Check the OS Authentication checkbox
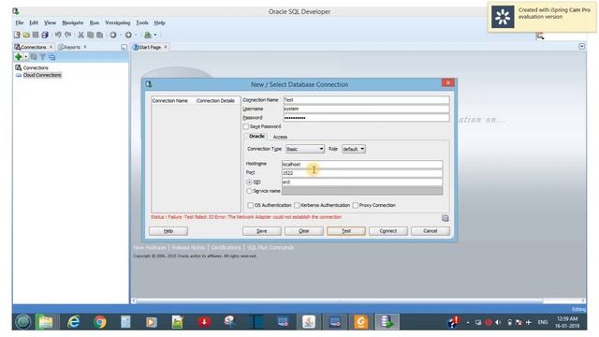The width and height of the screenshot is (599, 337). pos(250,206)
